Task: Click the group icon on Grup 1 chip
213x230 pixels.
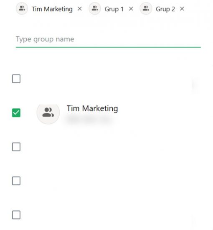Action: point(95,8)
